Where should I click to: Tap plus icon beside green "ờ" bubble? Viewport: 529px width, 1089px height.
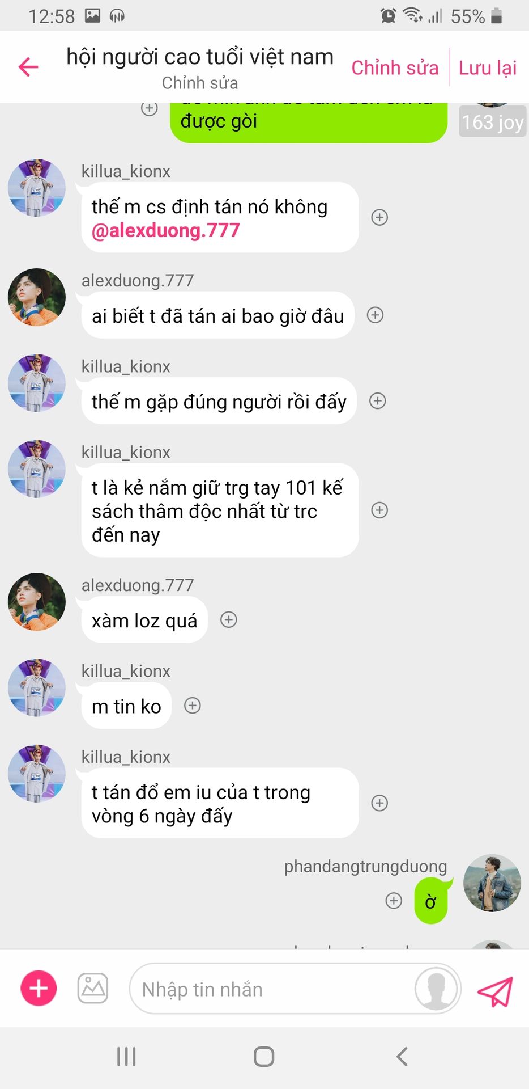pos(394,900)
